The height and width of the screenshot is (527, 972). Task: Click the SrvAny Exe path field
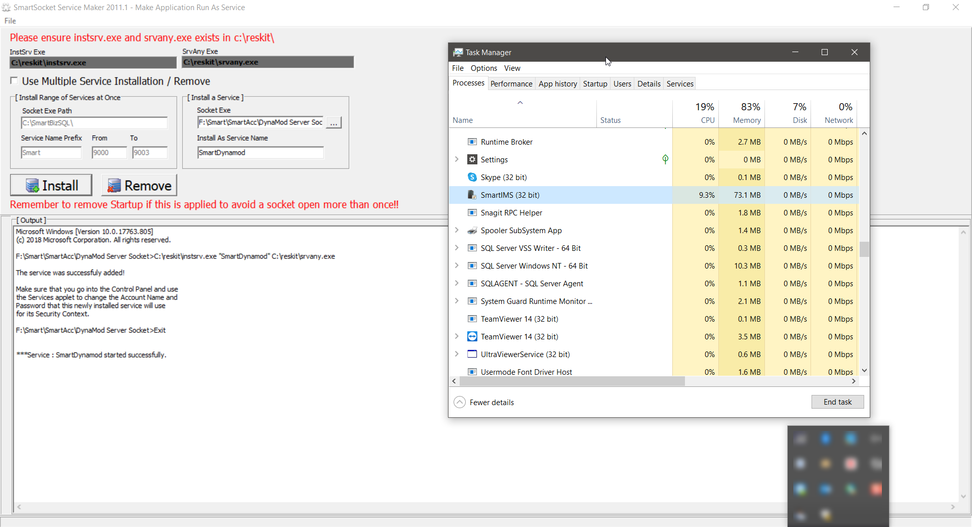coord(268,62)
